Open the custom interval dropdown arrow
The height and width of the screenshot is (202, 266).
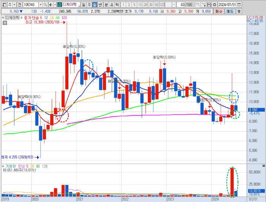pyautogui.click(x=174, y=5)
